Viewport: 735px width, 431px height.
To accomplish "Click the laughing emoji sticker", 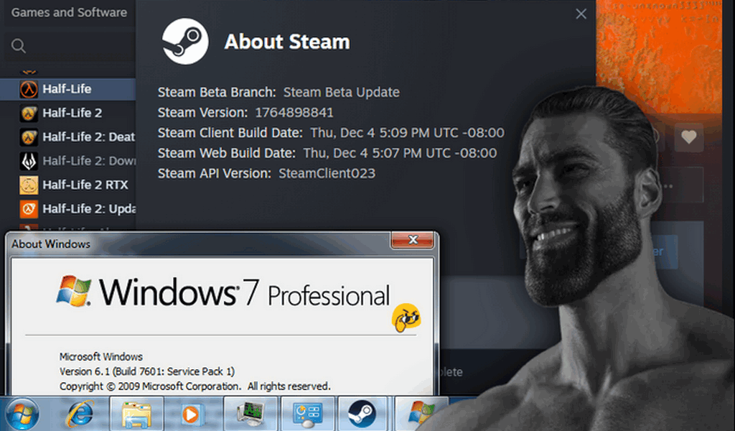I will pos(406,318).
